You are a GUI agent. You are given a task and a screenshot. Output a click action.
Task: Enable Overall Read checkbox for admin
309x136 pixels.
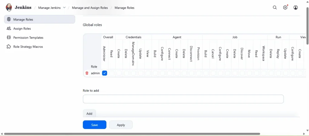point(112,73)
